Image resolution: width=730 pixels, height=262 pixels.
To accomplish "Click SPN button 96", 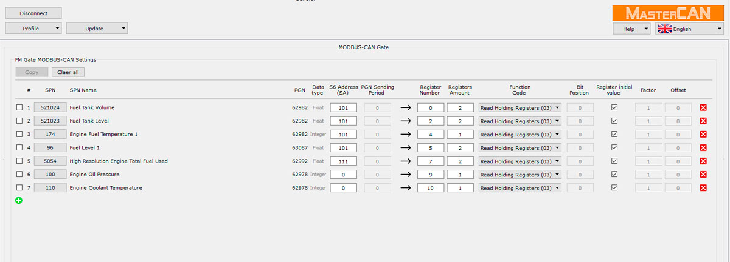I will click(x=50, y=147).
